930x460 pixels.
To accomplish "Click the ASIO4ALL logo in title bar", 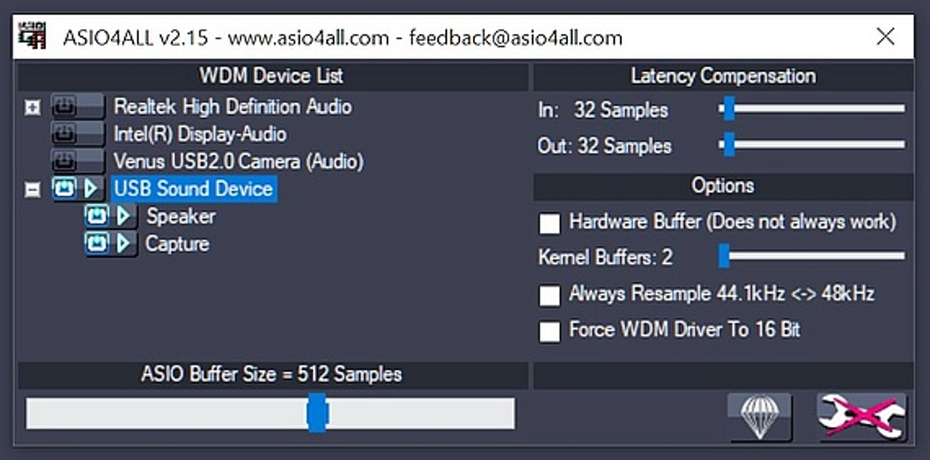I will 33,36.
